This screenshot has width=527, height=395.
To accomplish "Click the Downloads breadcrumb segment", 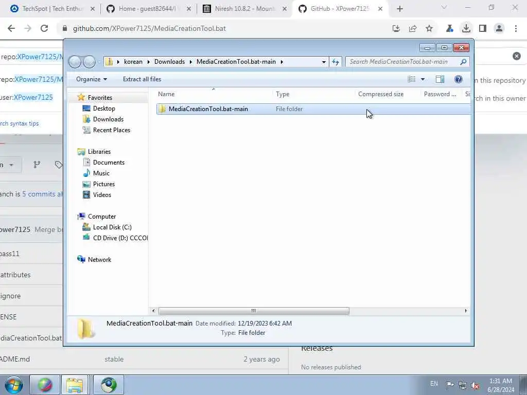I will [x=169, y=62].
